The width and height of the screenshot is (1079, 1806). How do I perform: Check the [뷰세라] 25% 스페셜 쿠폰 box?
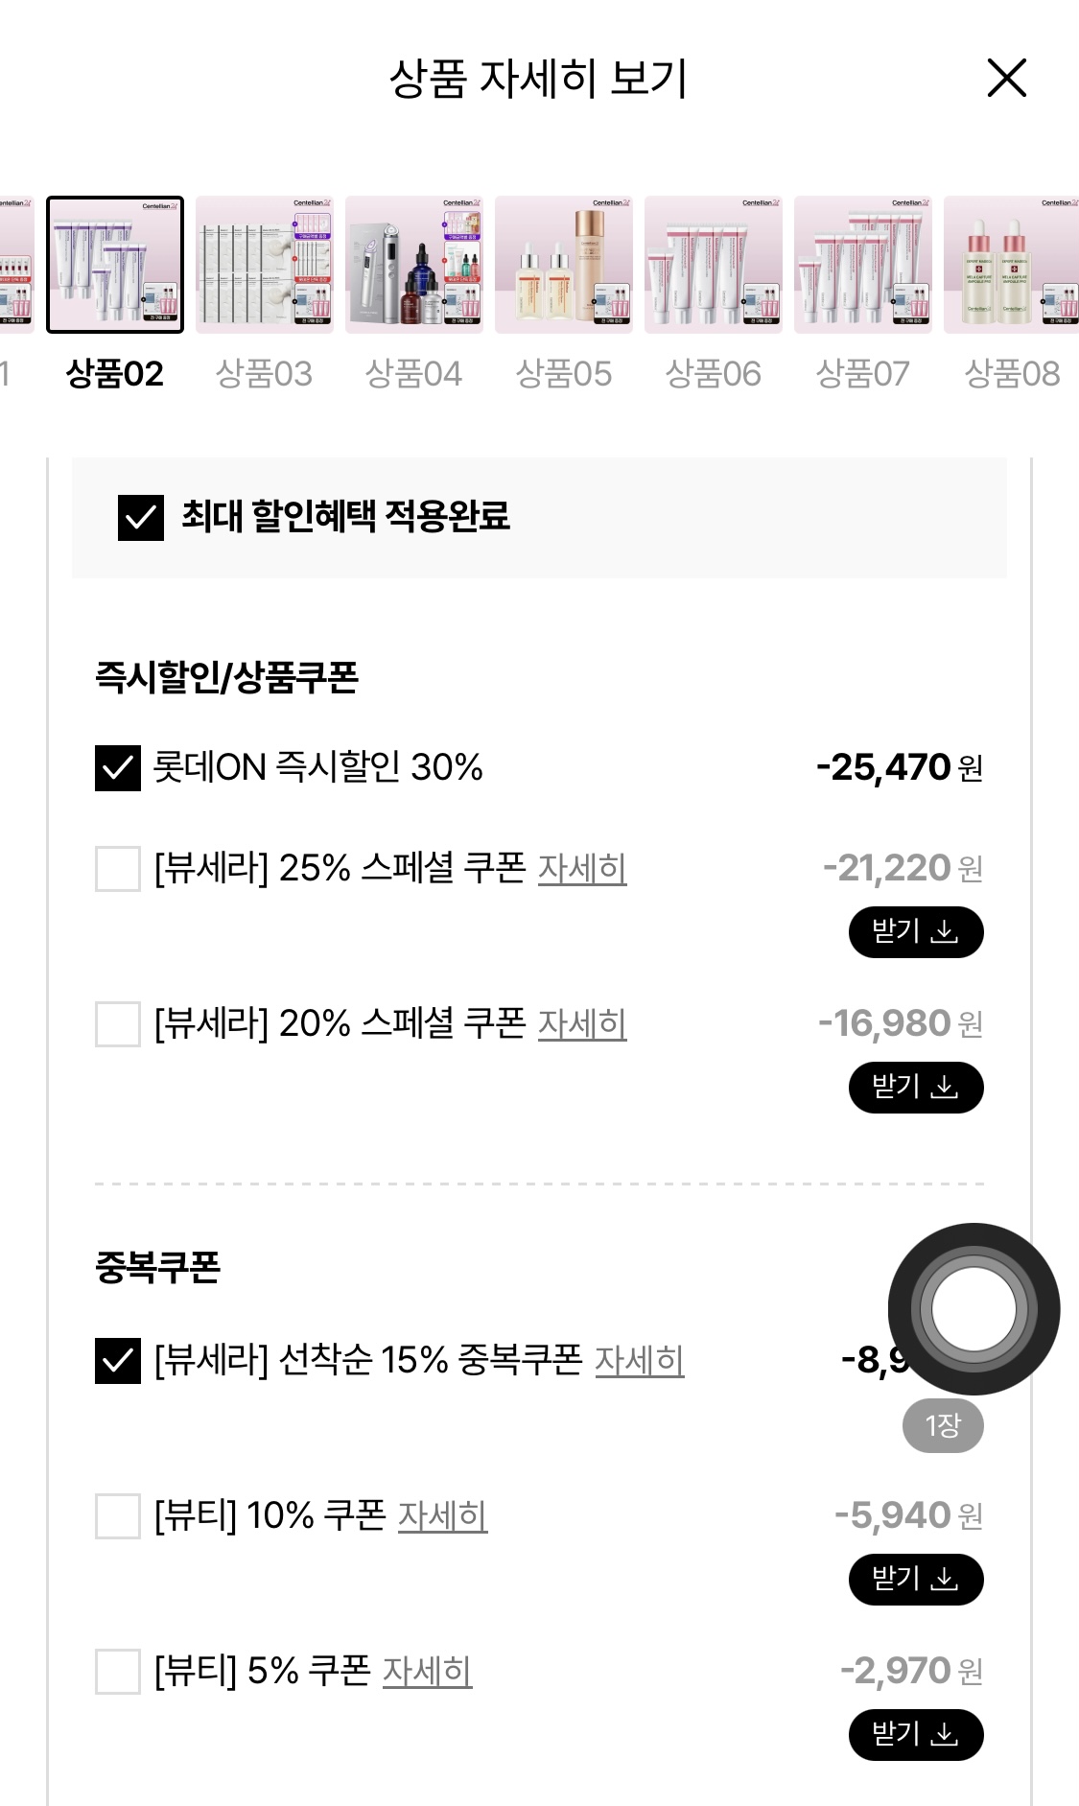[118, 869]
